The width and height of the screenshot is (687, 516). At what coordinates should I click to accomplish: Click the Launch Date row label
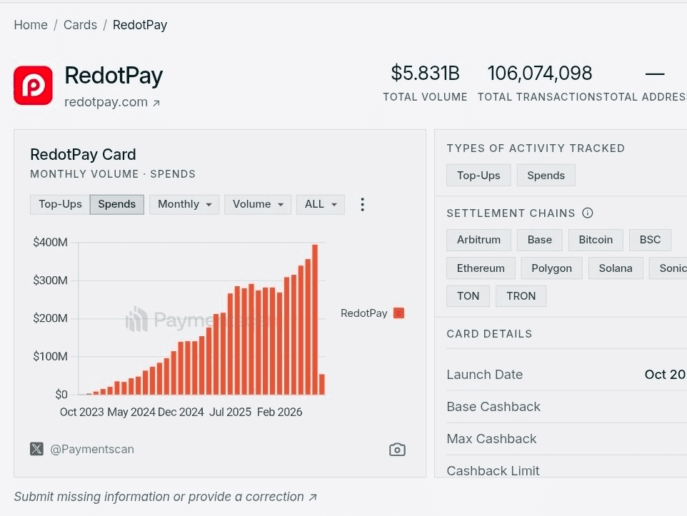pos(485,375)
